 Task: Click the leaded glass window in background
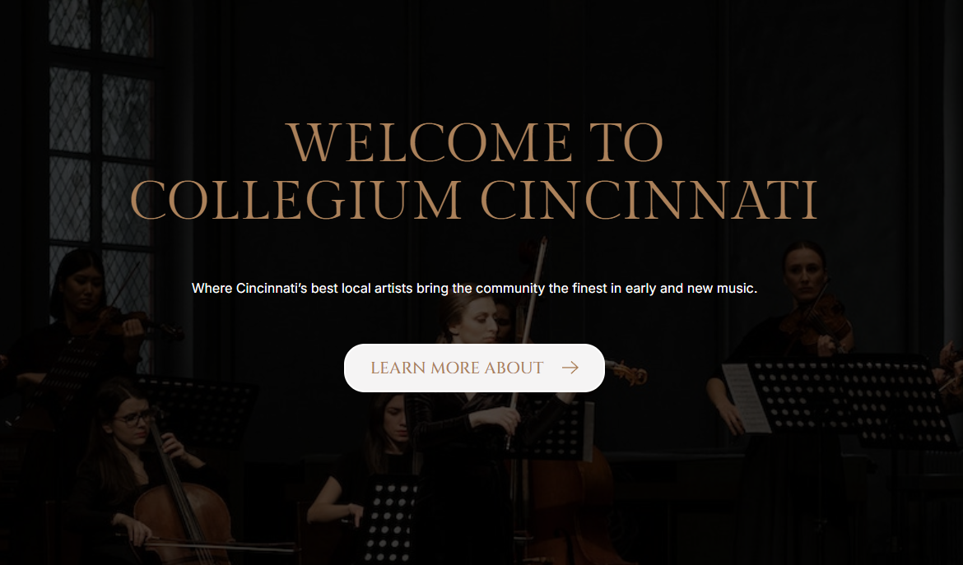coord(100,153)
